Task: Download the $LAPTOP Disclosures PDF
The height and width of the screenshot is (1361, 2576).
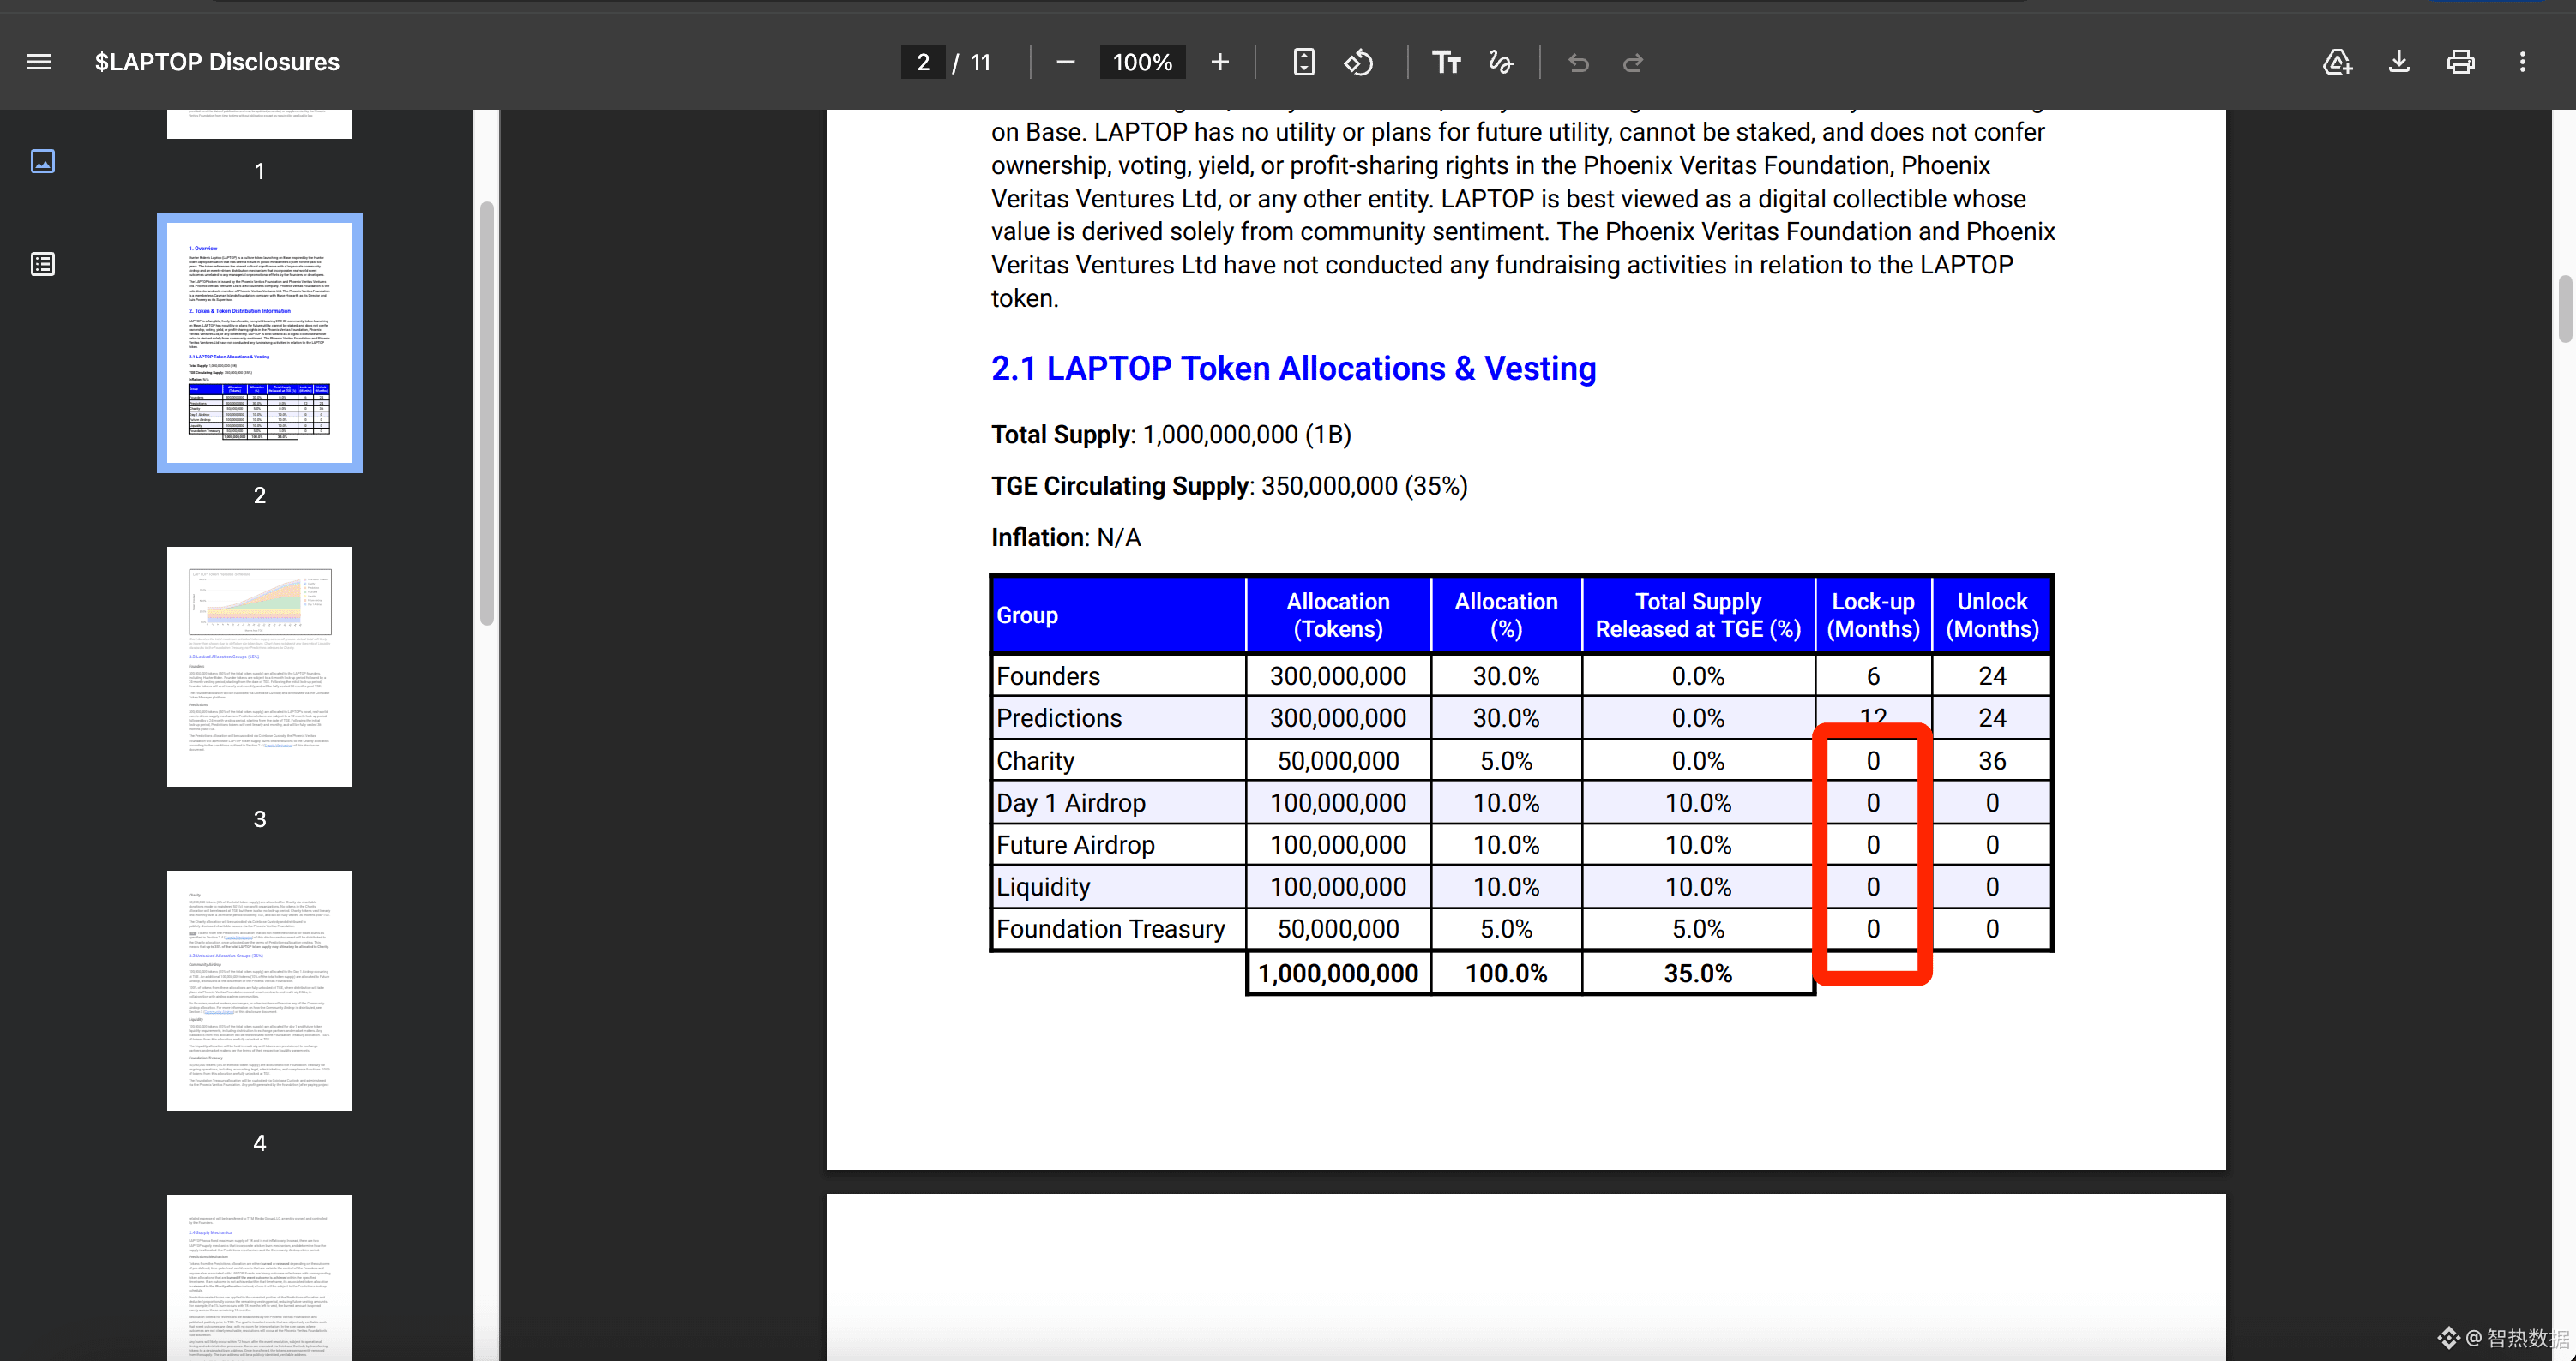Action: (x=2398, y=62)
